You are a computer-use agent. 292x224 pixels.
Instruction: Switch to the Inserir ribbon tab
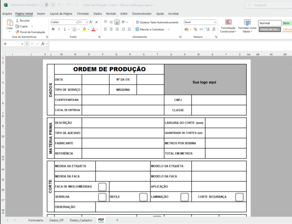[x=41, y=14]
